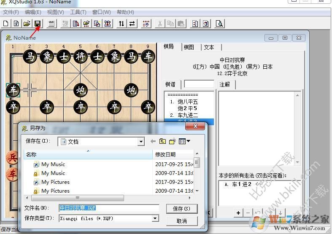Click the copy pages icon
332x234 pixels.
pos(170,24)
